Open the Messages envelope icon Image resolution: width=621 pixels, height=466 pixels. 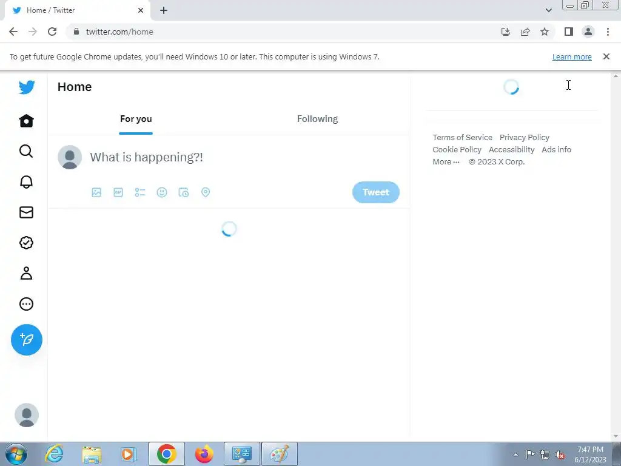tap(26, 212)
